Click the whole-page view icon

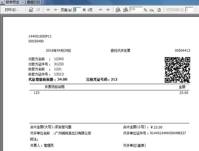159,10
